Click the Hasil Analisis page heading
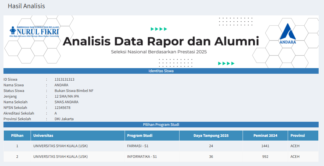 click(26, 6)
